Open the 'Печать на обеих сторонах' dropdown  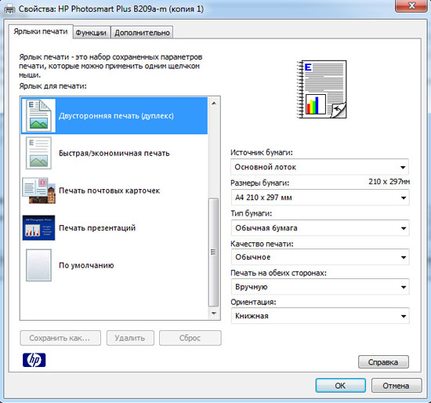point(320,287)
